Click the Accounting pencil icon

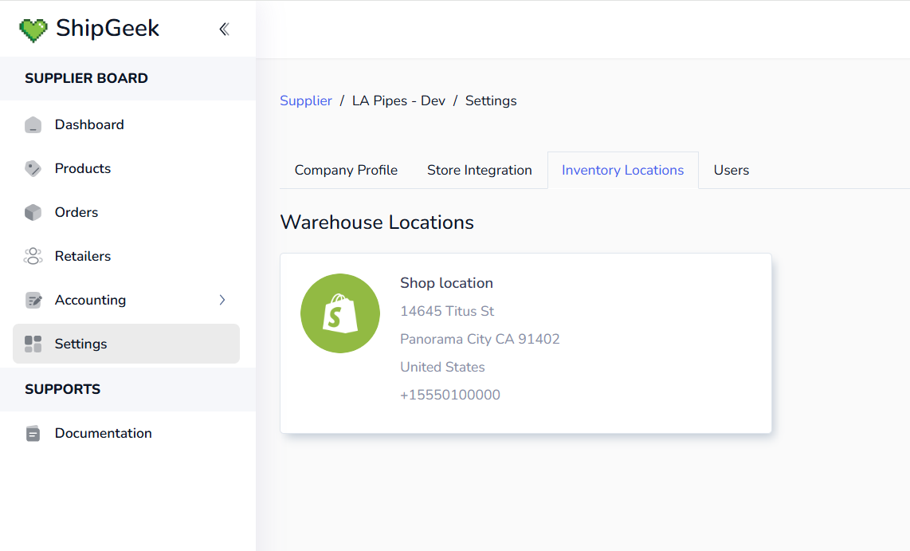(x=33, y=300)
